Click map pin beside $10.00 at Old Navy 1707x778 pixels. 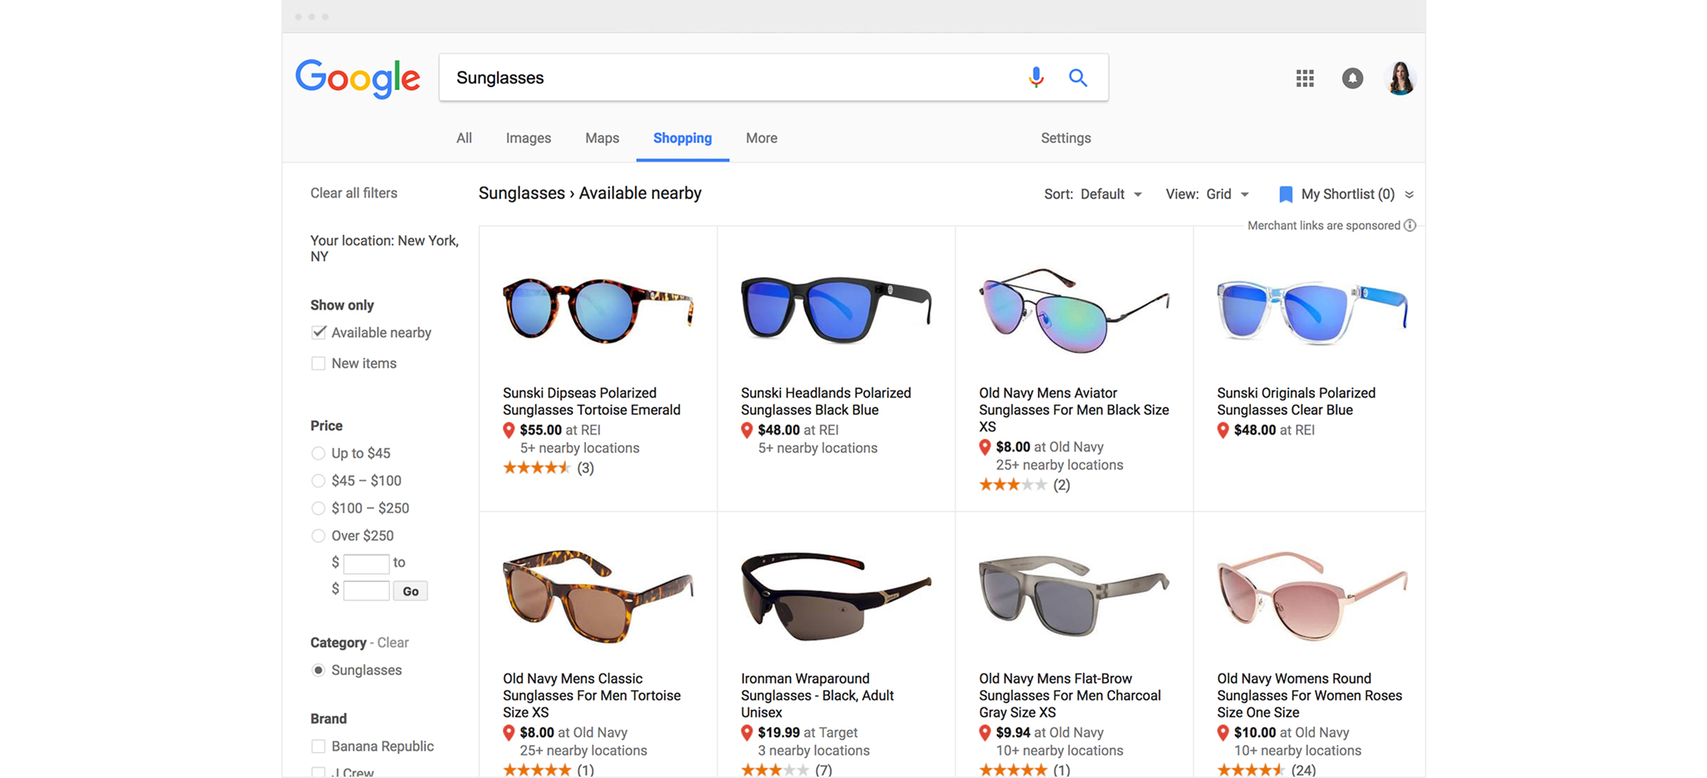[x=1223, y=733]
